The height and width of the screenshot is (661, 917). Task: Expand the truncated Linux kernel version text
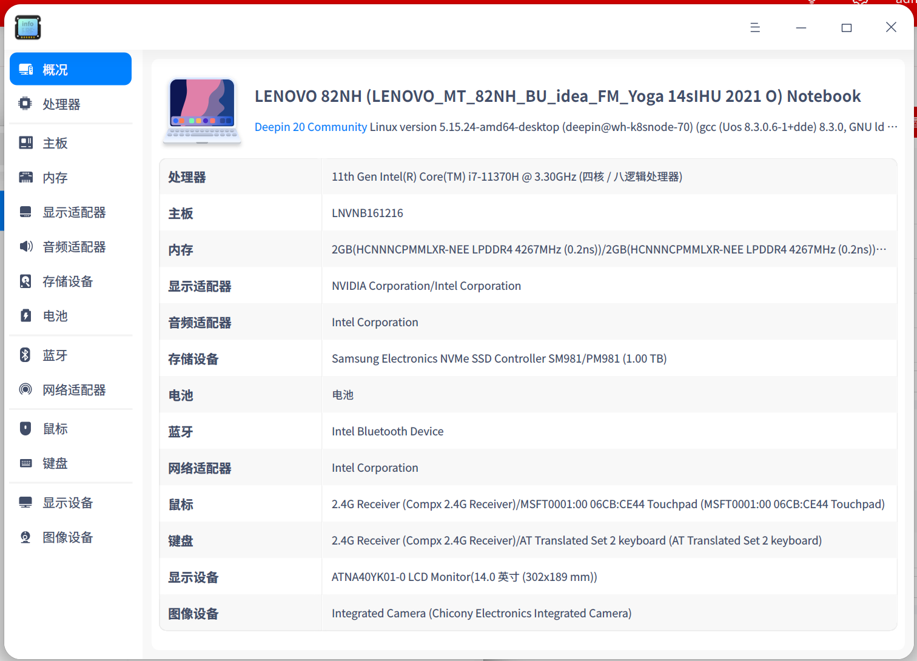[x=893, y=127]
